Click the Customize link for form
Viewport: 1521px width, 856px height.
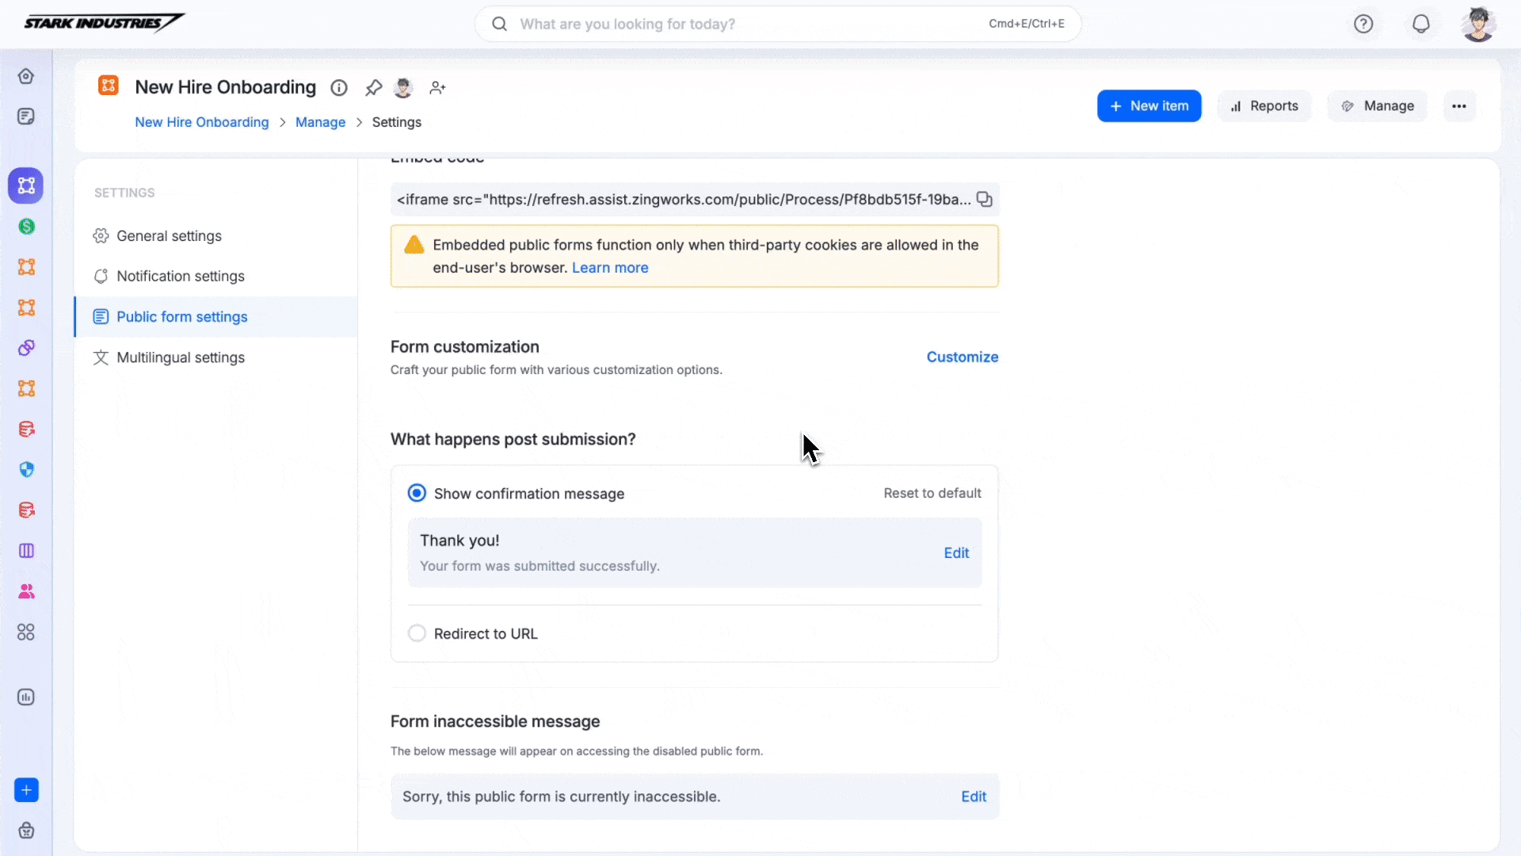tap(963, 357)
